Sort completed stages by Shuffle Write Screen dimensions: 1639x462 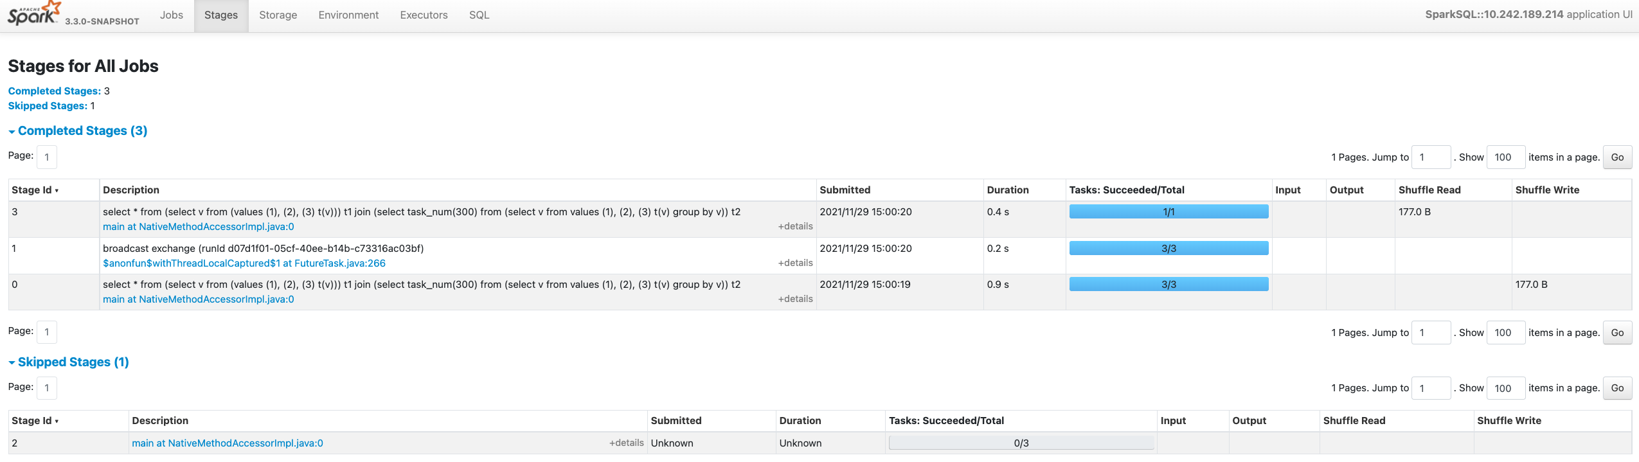pyautogui.click(x=1547, y=190)
